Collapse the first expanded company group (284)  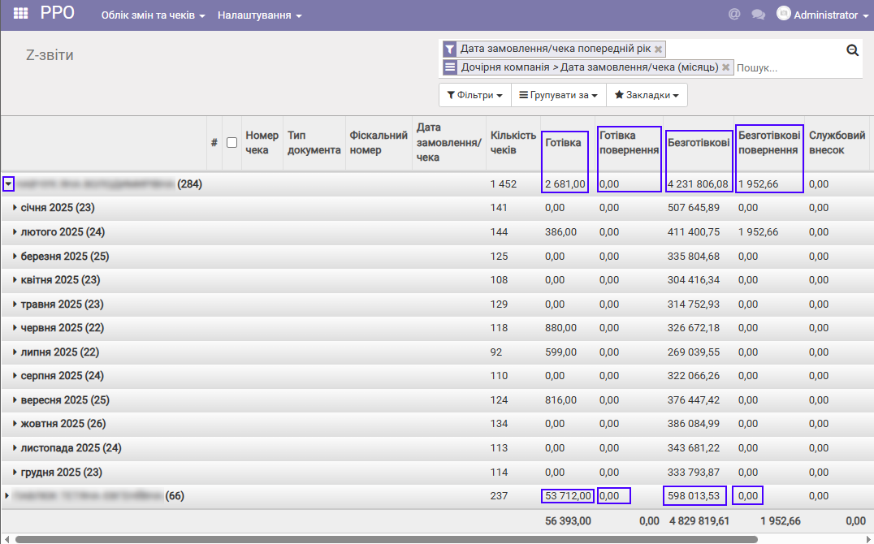(8, 184)
